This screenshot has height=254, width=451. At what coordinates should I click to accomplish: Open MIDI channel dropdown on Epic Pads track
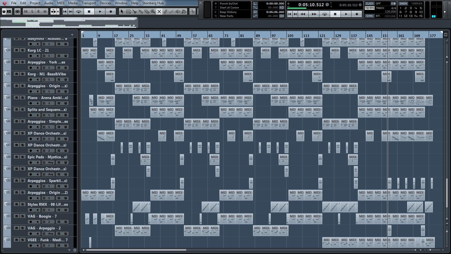[x=51, y=163]
